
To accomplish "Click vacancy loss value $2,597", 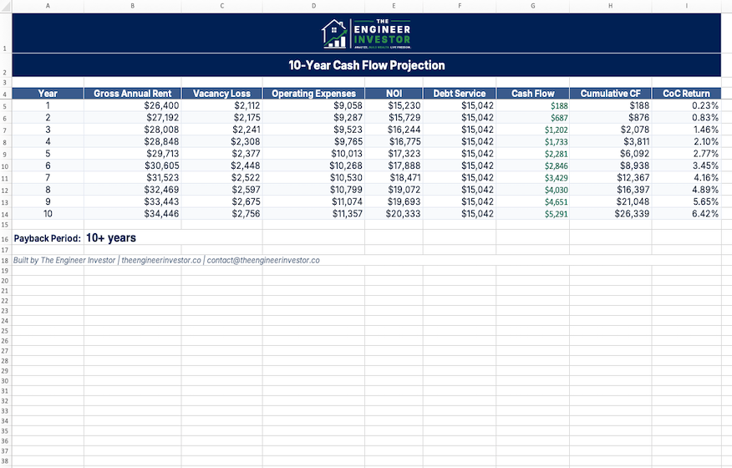I will click(x=246, y=190).
